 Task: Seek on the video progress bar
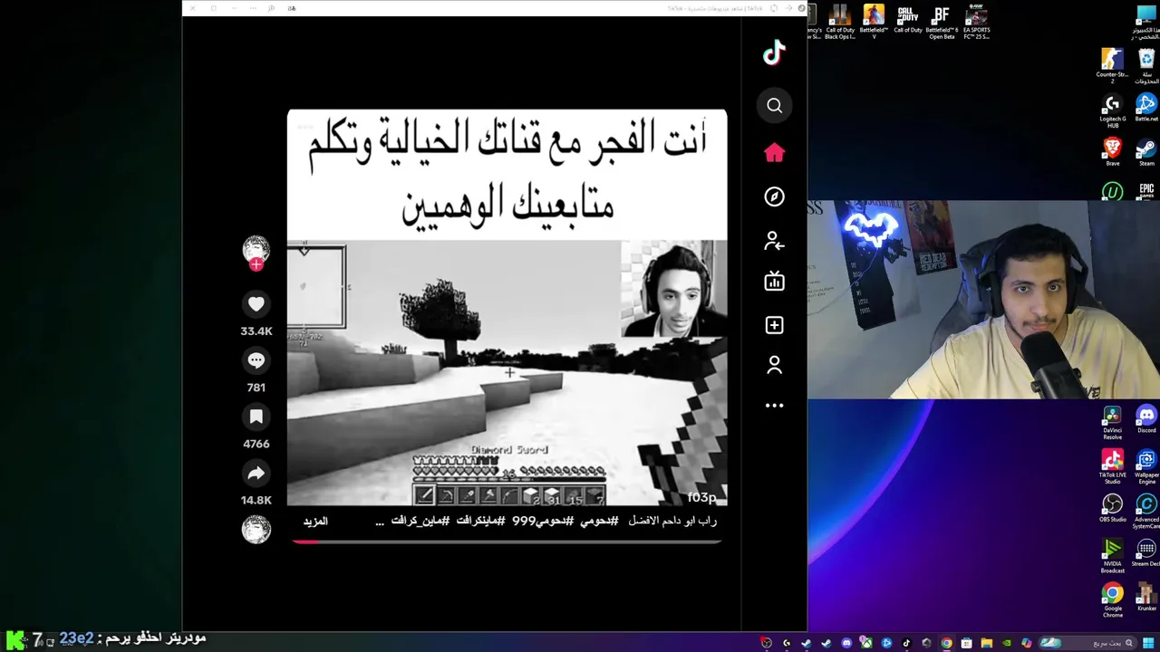tap(507, 542)
